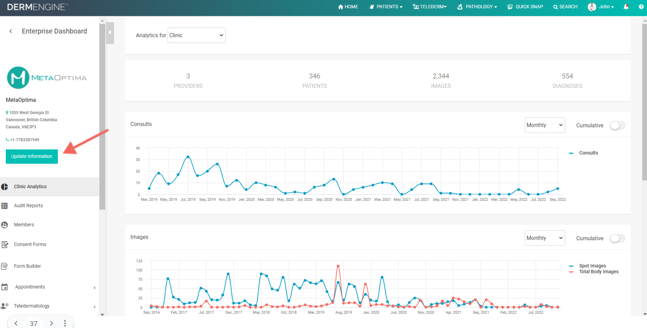This screenshot has width=647, height=328.
Task: Collapse the sidebar panel arrow
Action: pyautogui.click(x=110, y=33)
